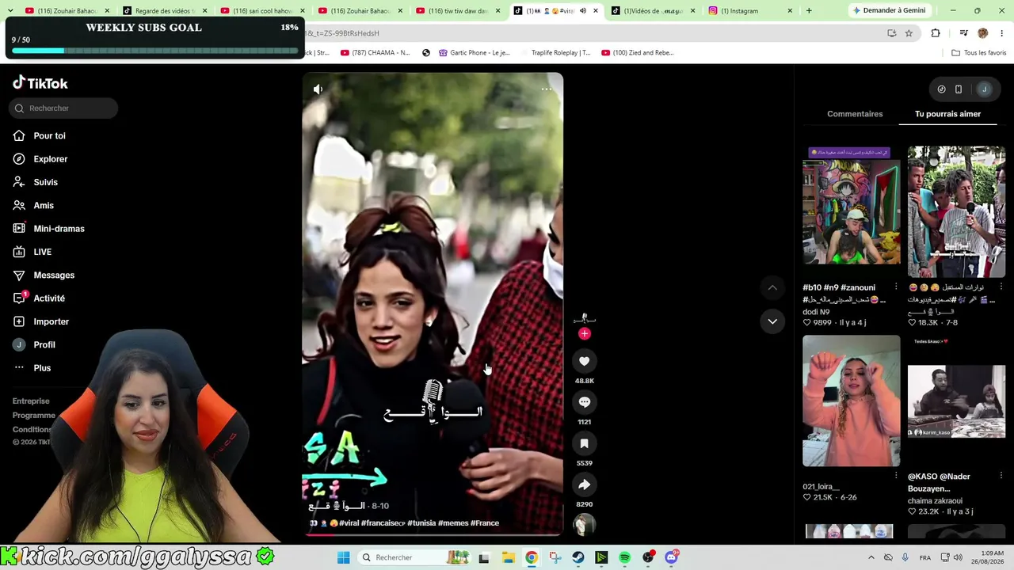The width and height of the screenshot is (1014, 570).
Task: Open the Suivis following feed
Action: pyautogui.click(x=45, y=182)
